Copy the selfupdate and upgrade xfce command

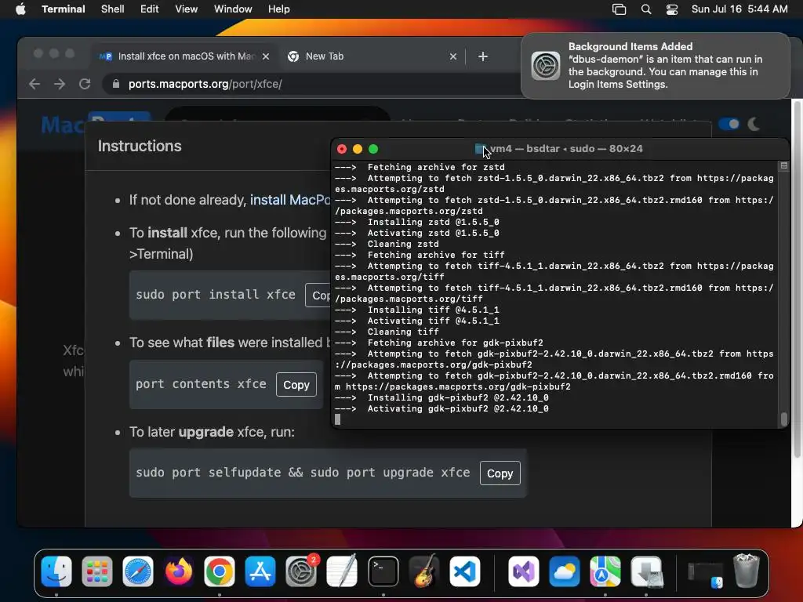[500, 473]
